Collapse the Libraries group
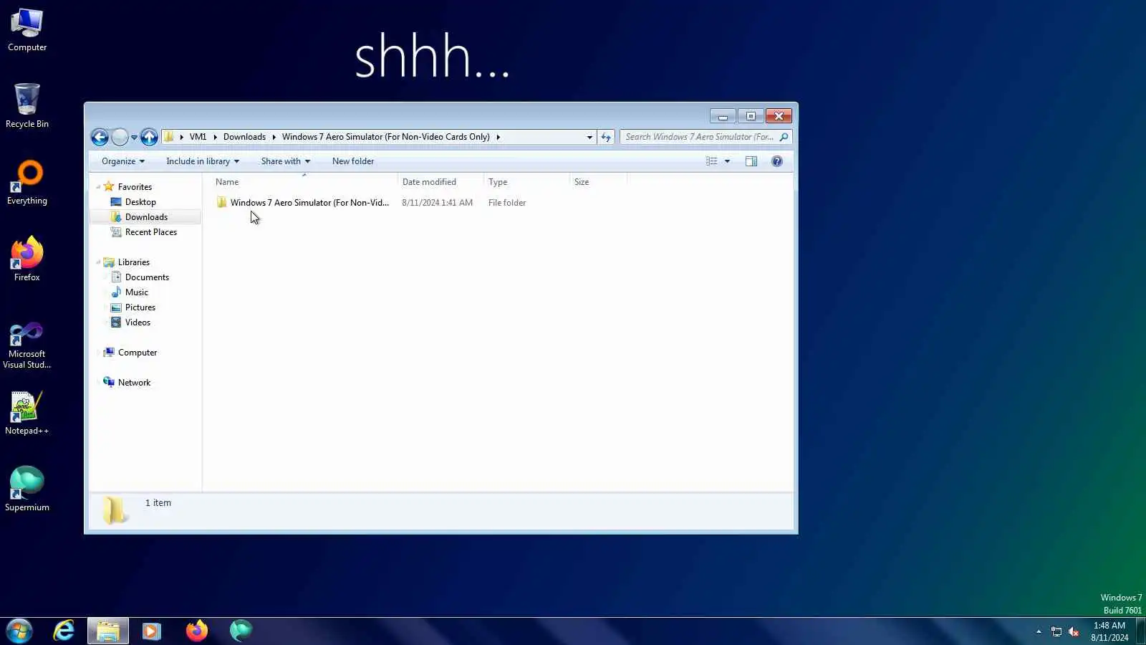This screenshot has width=1146, height=645. 98,262
